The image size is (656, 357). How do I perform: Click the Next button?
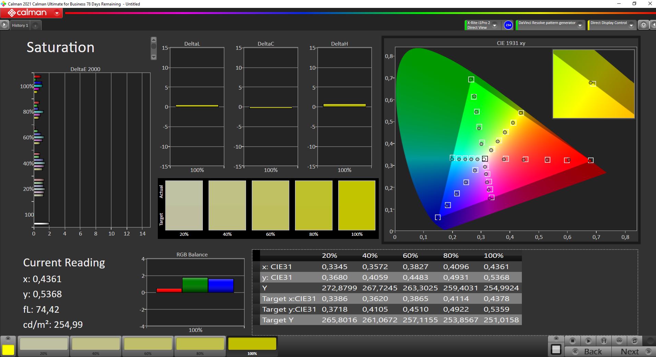click(634, 352)
